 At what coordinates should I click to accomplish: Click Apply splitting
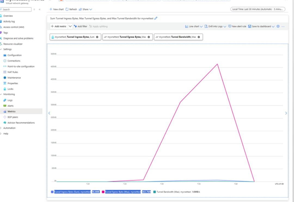pos(99,26)
